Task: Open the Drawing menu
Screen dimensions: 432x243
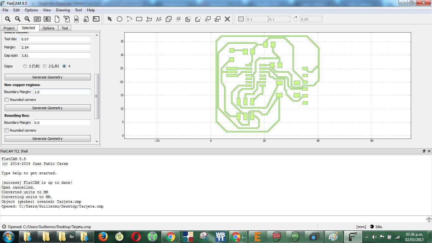Action: (63, 10)
